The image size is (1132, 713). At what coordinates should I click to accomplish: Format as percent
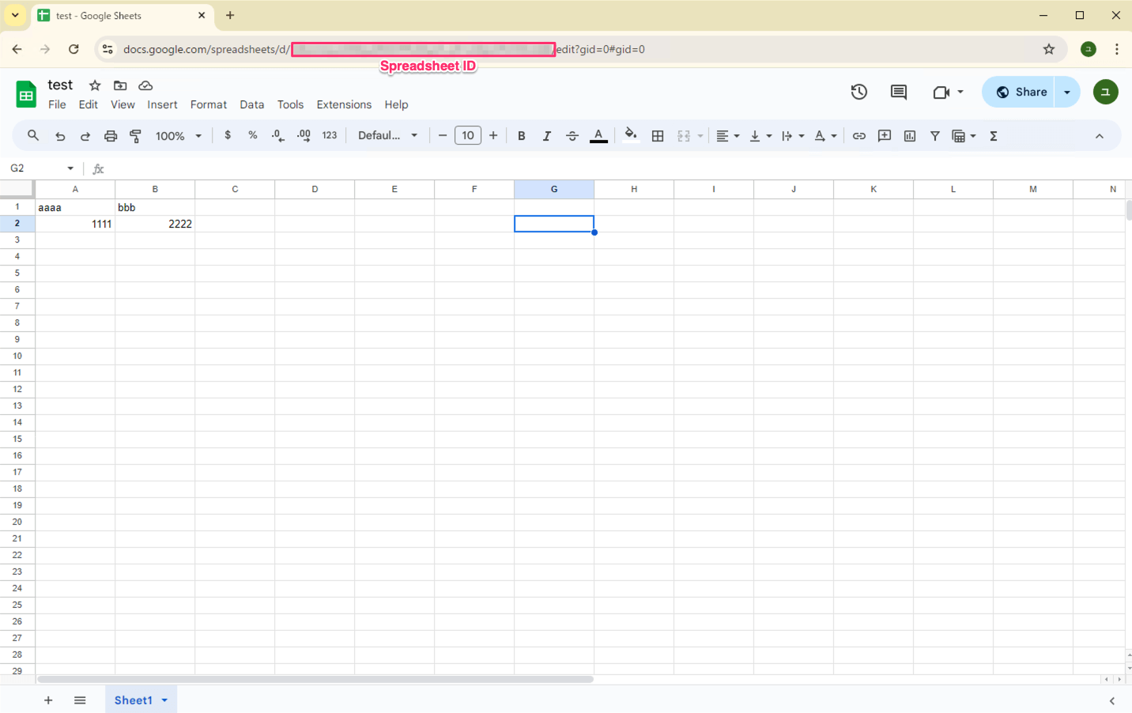(253, 135)
